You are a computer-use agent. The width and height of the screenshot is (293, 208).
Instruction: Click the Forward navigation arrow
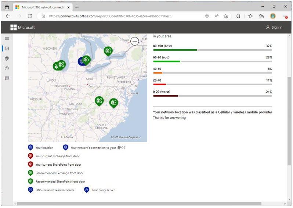tap(19, 16)
